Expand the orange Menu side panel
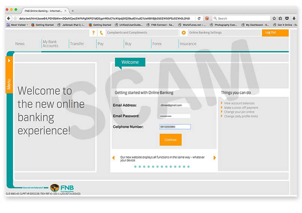302x213 pixels. (x=9, y=75)
